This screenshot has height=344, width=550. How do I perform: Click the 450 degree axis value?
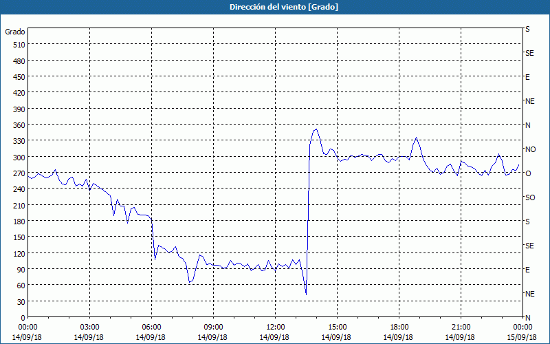point(20,77)
